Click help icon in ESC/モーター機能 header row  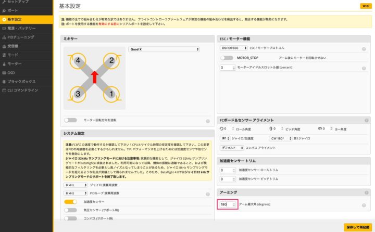[x=366, y=39]
